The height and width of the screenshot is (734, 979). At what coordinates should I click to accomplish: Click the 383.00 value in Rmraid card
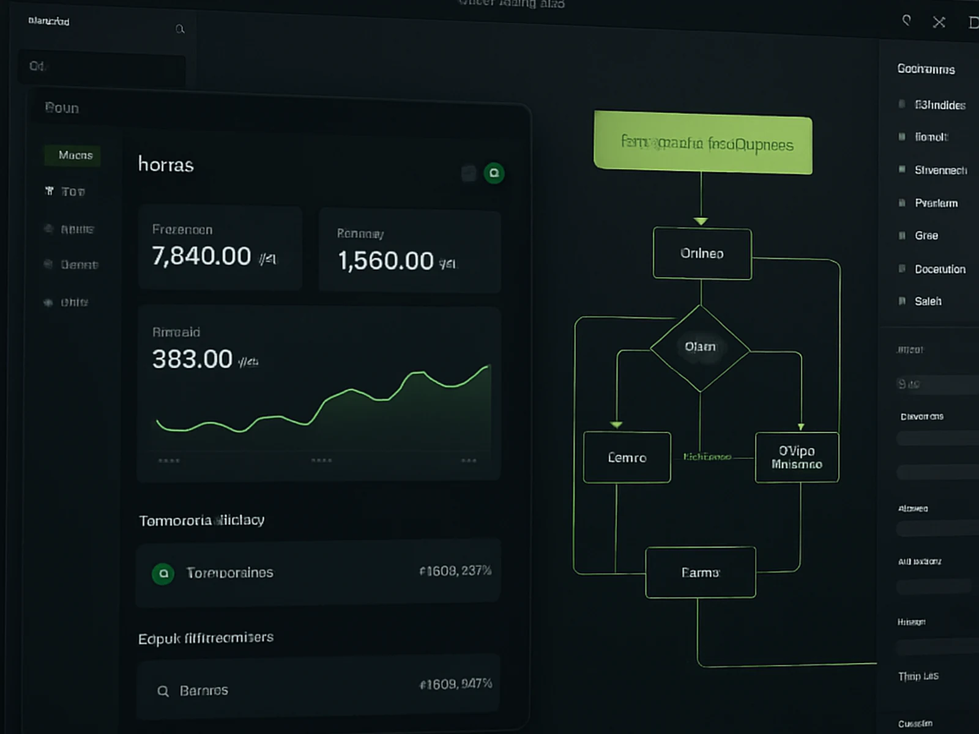(192, 359)
